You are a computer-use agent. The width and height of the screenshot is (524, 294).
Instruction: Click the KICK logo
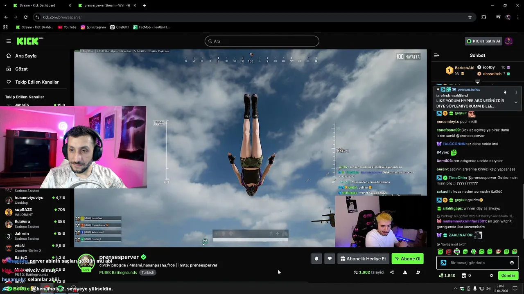tap(29, 41)
